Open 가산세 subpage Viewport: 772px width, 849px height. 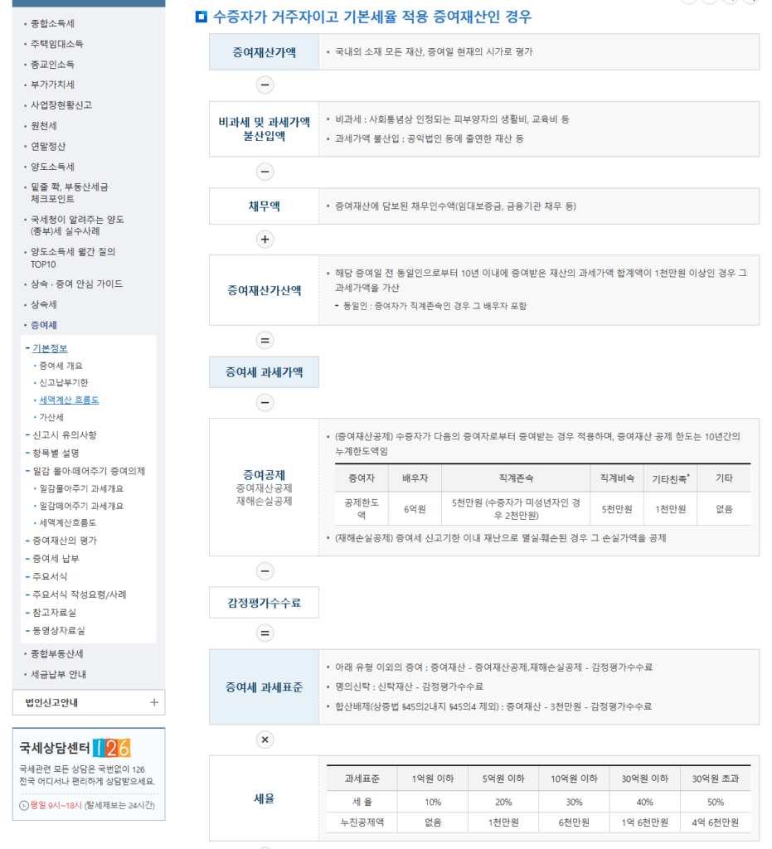(x=51, y=418)
